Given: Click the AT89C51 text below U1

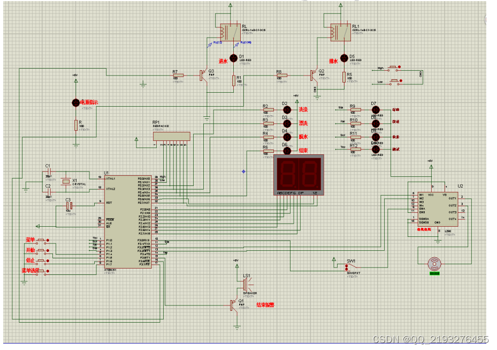Looking at the screenshot, I should 111,270.
